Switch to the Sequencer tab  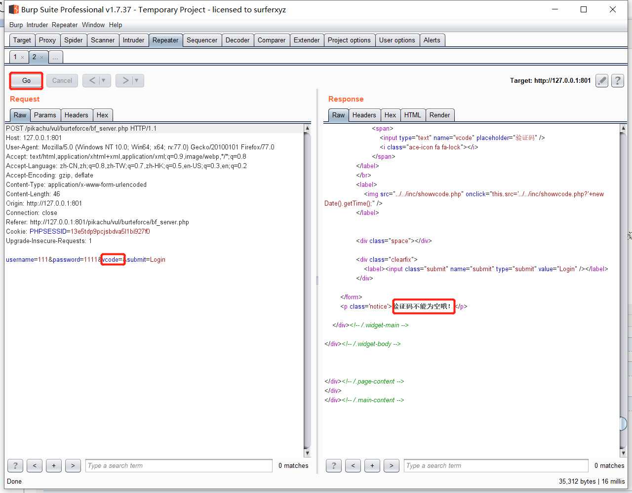(x=202, y=40)
